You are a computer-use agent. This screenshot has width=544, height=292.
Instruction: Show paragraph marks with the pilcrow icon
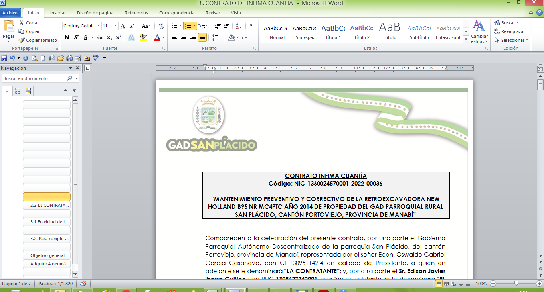(x=252, y=26)
